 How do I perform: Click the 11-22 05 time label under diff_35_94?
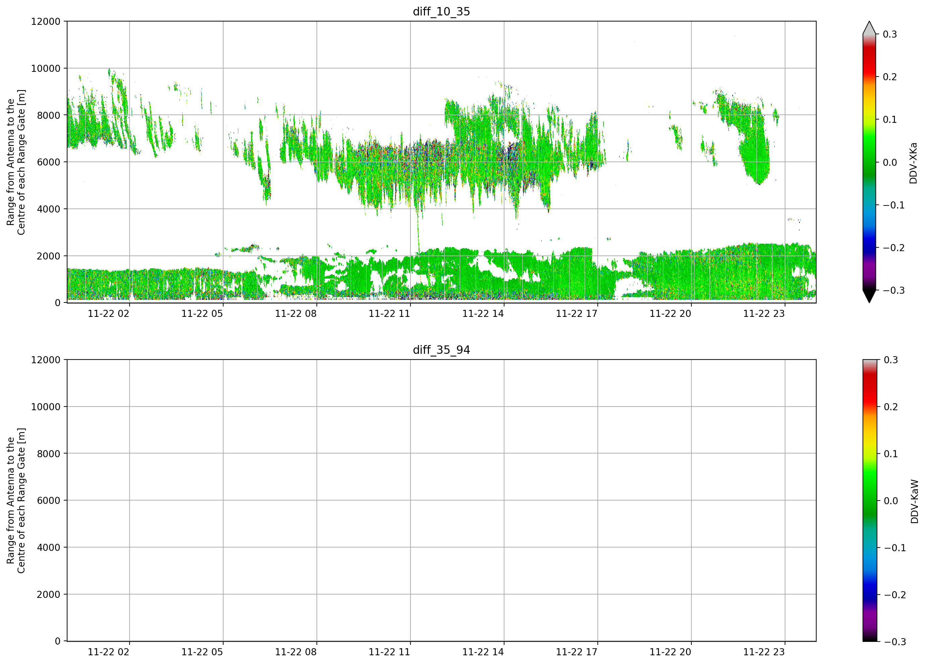pyautogui.click(x=202, y=652)
